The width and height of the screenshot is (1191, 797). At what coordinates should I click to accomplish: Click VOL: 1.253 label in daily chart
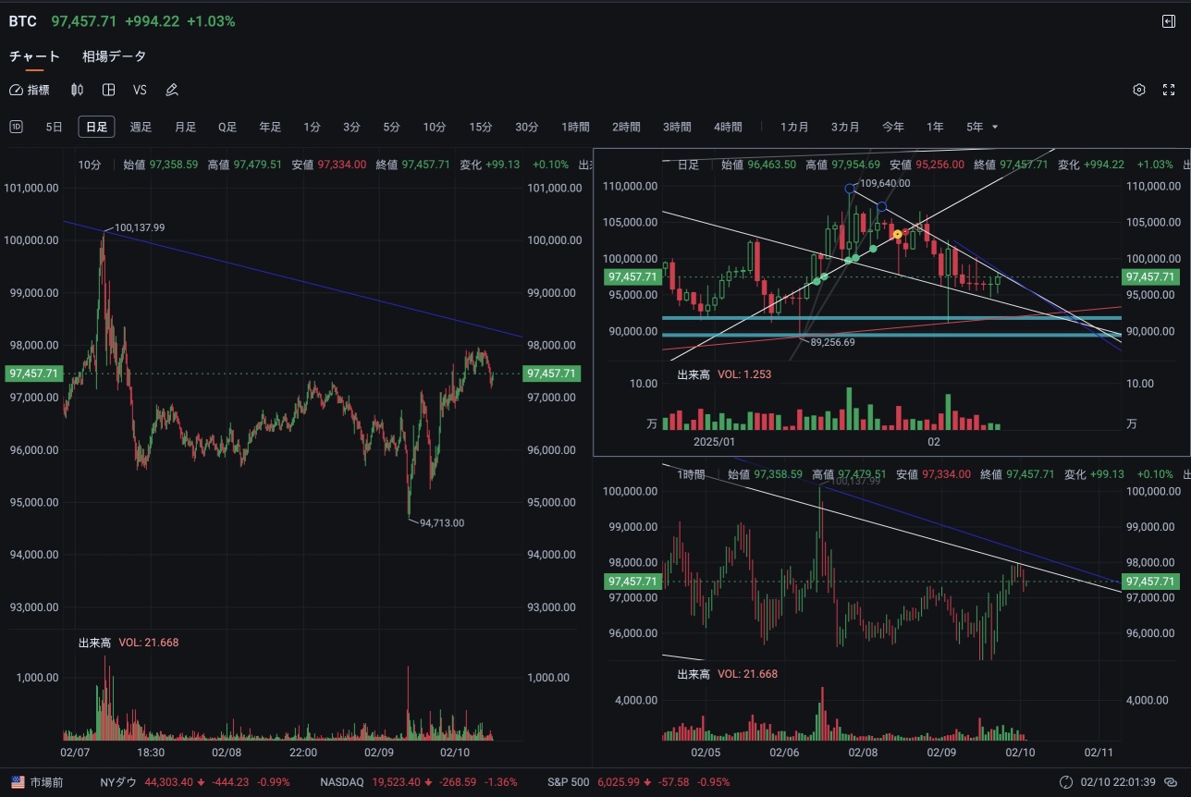coord(744,374)
